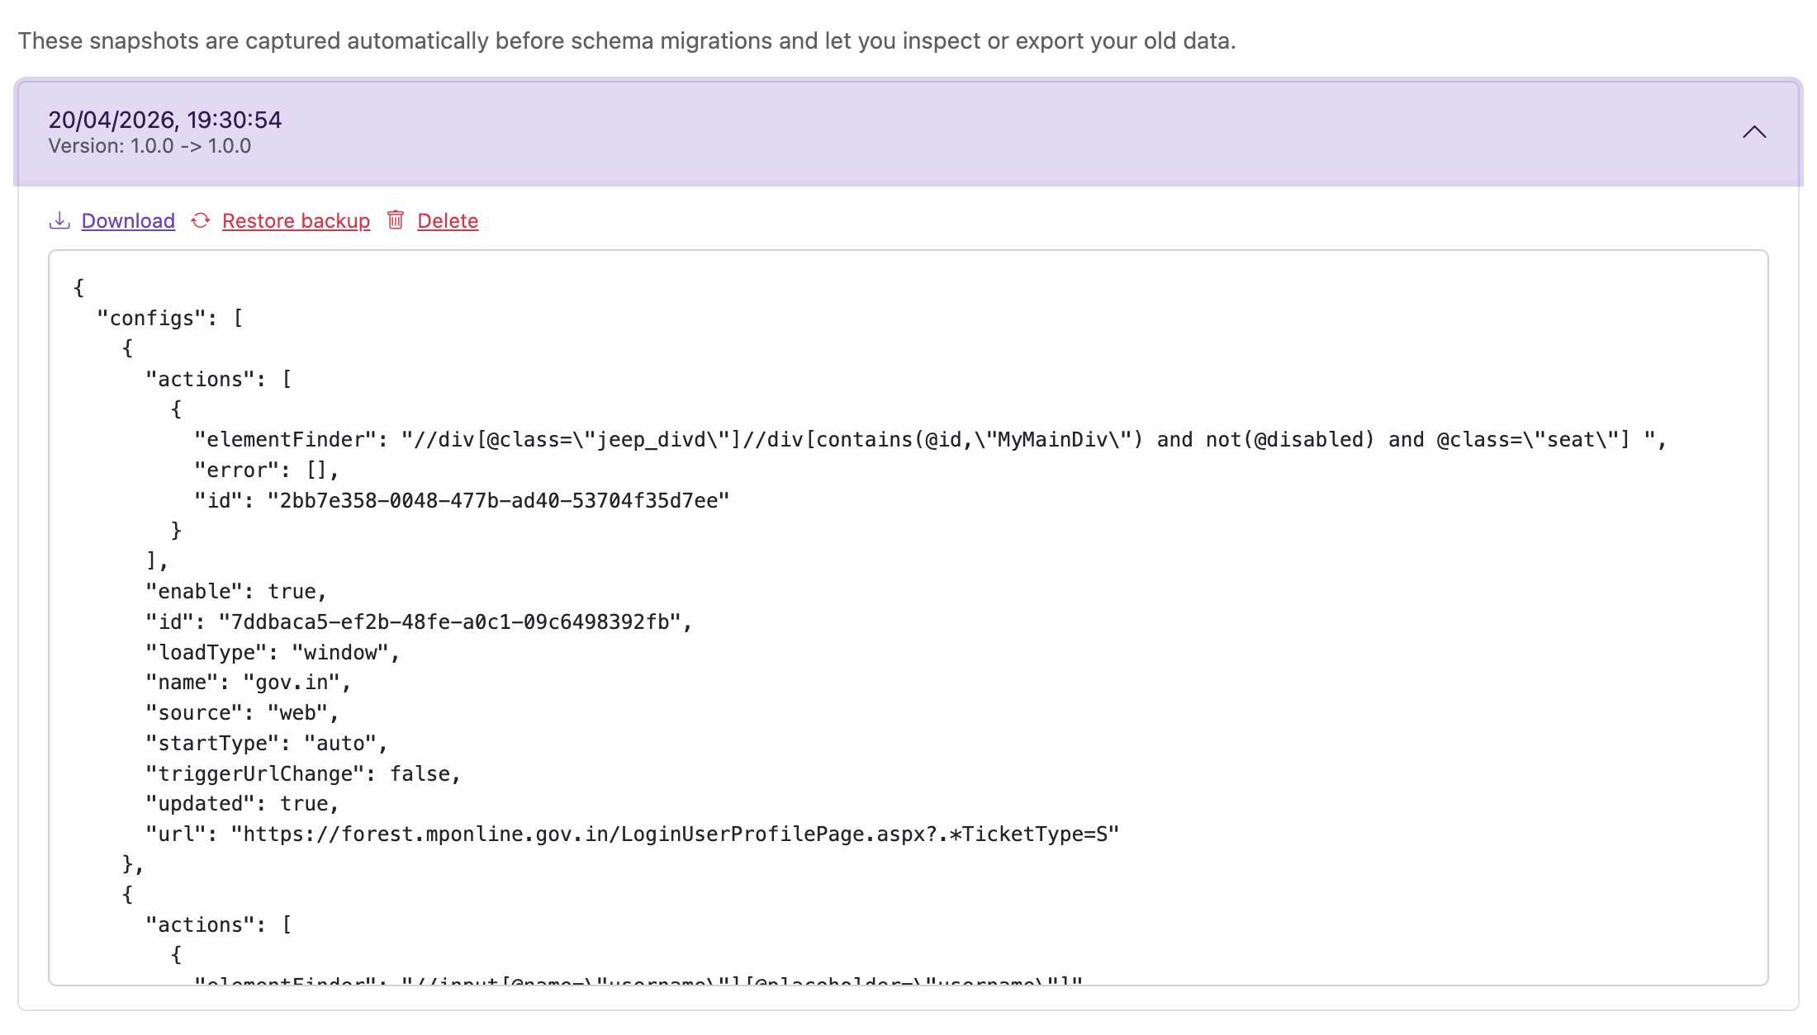The width and height of the screenshot is (1817, 1035).
Task: Click the Restore backup link
Action: [296, 221]
